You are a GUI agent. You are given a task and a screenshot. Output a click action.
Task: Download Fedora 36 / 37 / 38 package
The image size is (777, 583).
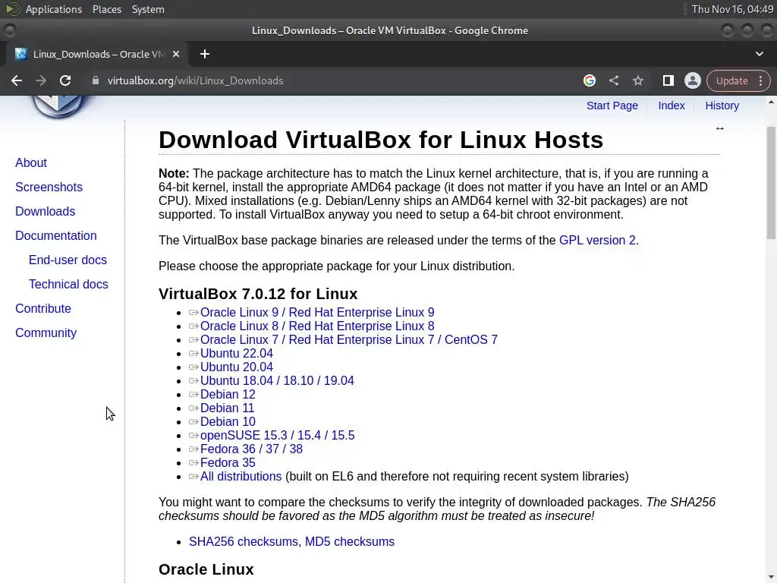[x=251, y=449]
